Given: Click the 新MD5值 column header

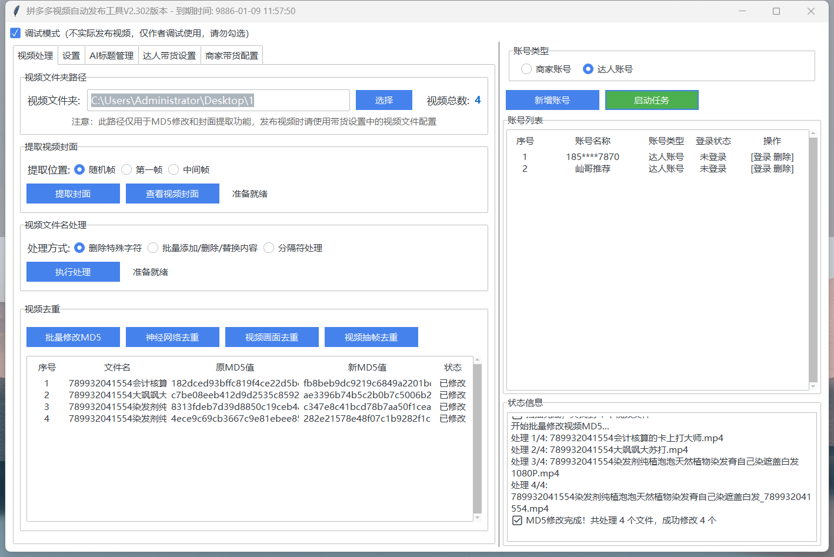Looking at the screenshot, I should click(x=367, y=368).
